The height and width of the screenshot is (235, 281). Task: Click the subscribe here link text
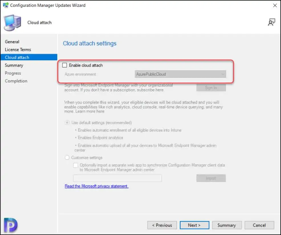(x=150, y=90)
